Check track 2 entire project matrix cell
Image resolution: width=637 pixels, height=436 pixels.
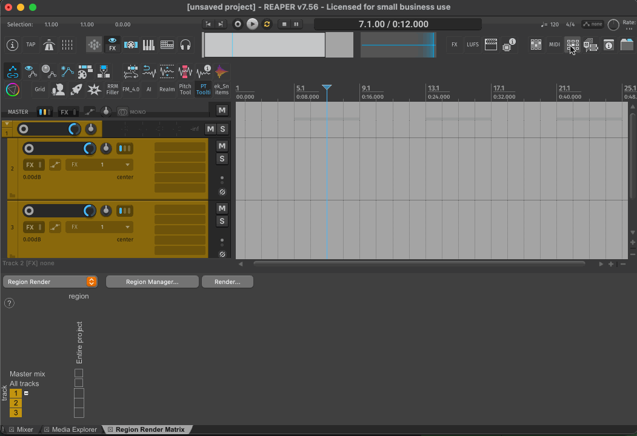79,403
